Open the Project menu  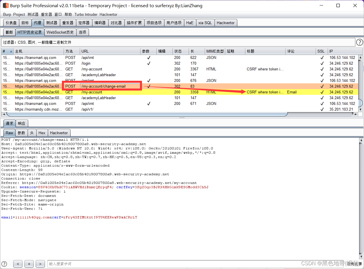click(x=19, y=14)
